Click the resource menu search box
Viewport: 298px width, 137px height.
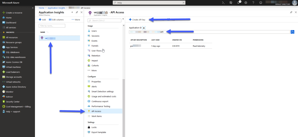[x=104, y=21]
